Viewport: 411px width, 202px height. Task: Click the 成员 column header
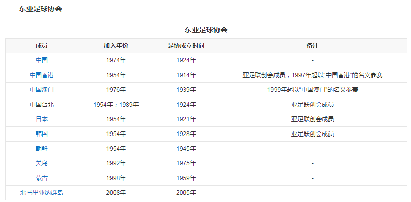42,46
